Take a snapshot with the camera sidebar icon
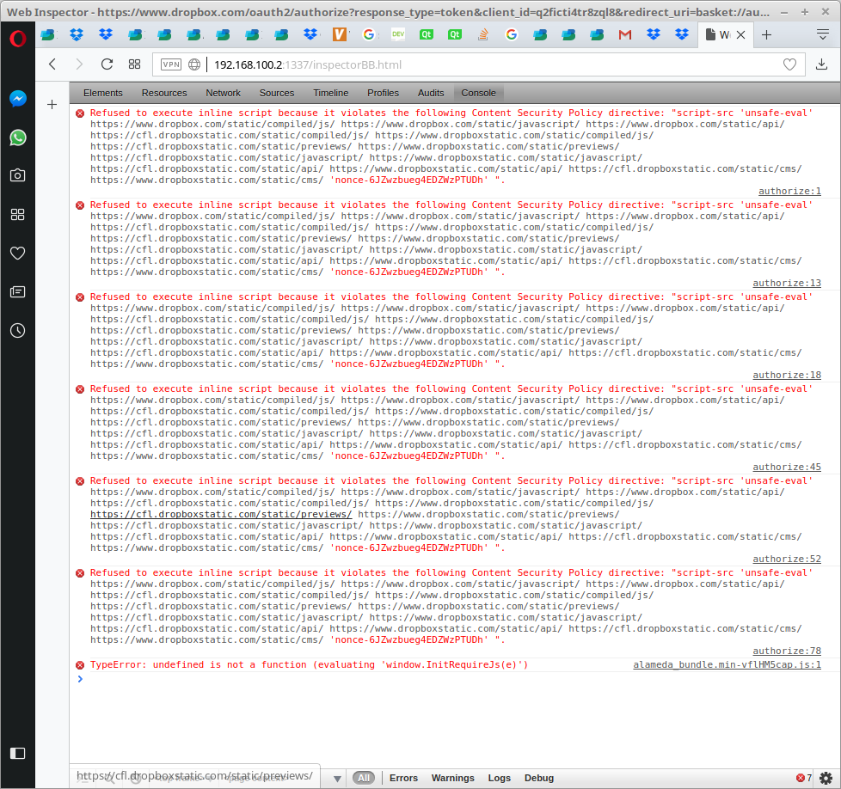 point(17,175)
